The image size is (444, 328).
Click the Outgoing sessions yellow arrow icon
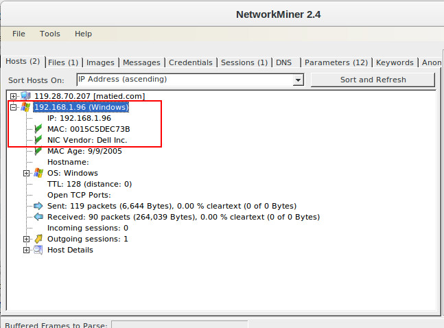tap(38, 239)
